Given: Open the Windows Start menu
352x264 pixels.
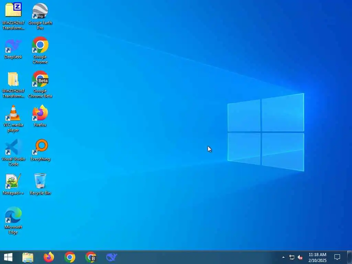Looking at the screenshot, I should click(x=8, y=257).
